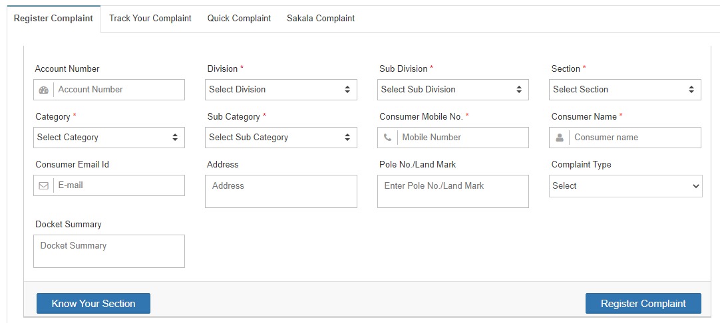
Task: Open the Select Division dropdown
Action: (x=281, y=90)
